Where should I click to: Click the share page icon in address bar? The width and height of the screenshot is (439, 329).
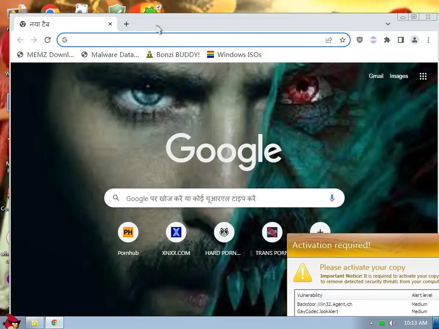[x=329, y=40]
